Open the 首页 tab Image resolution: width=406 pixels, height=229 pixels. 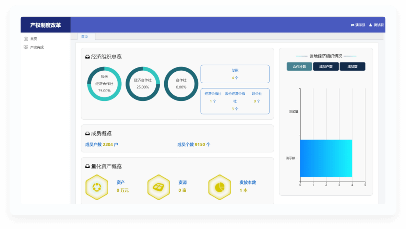(x=85, y=37)
